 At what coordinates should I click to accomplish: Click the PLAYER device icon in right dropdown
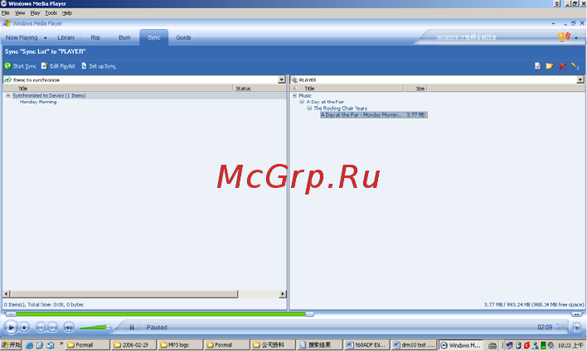(294, 79)
